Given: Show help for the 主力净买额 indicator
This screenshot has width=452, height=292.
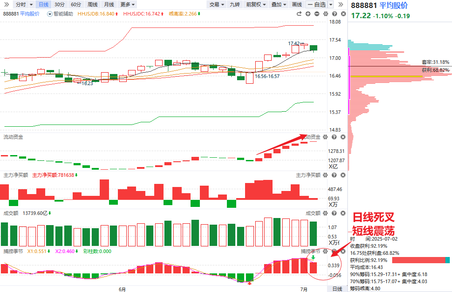Looking at the screenshot, I should (x=334, y=175).
